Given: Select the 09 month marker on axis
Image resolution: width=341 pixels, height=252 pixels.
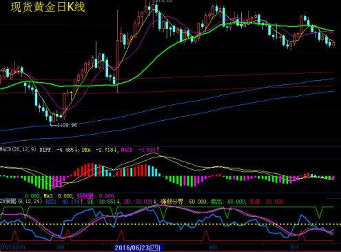Looking at the screenshot, I should click(295, 248).
